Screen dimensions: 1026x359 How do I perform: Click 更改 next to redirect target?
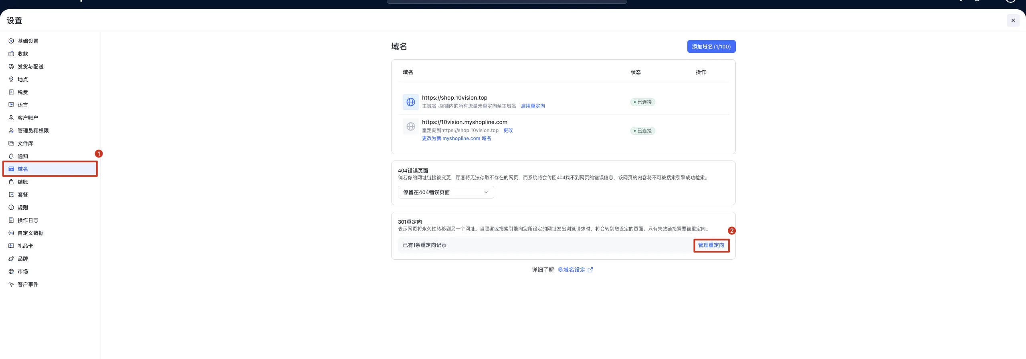(508, 130)
